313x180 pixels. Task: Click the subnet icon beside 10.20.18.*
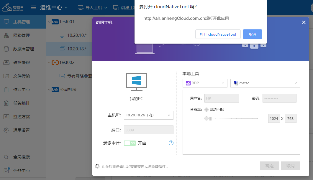tap(63, 49)
